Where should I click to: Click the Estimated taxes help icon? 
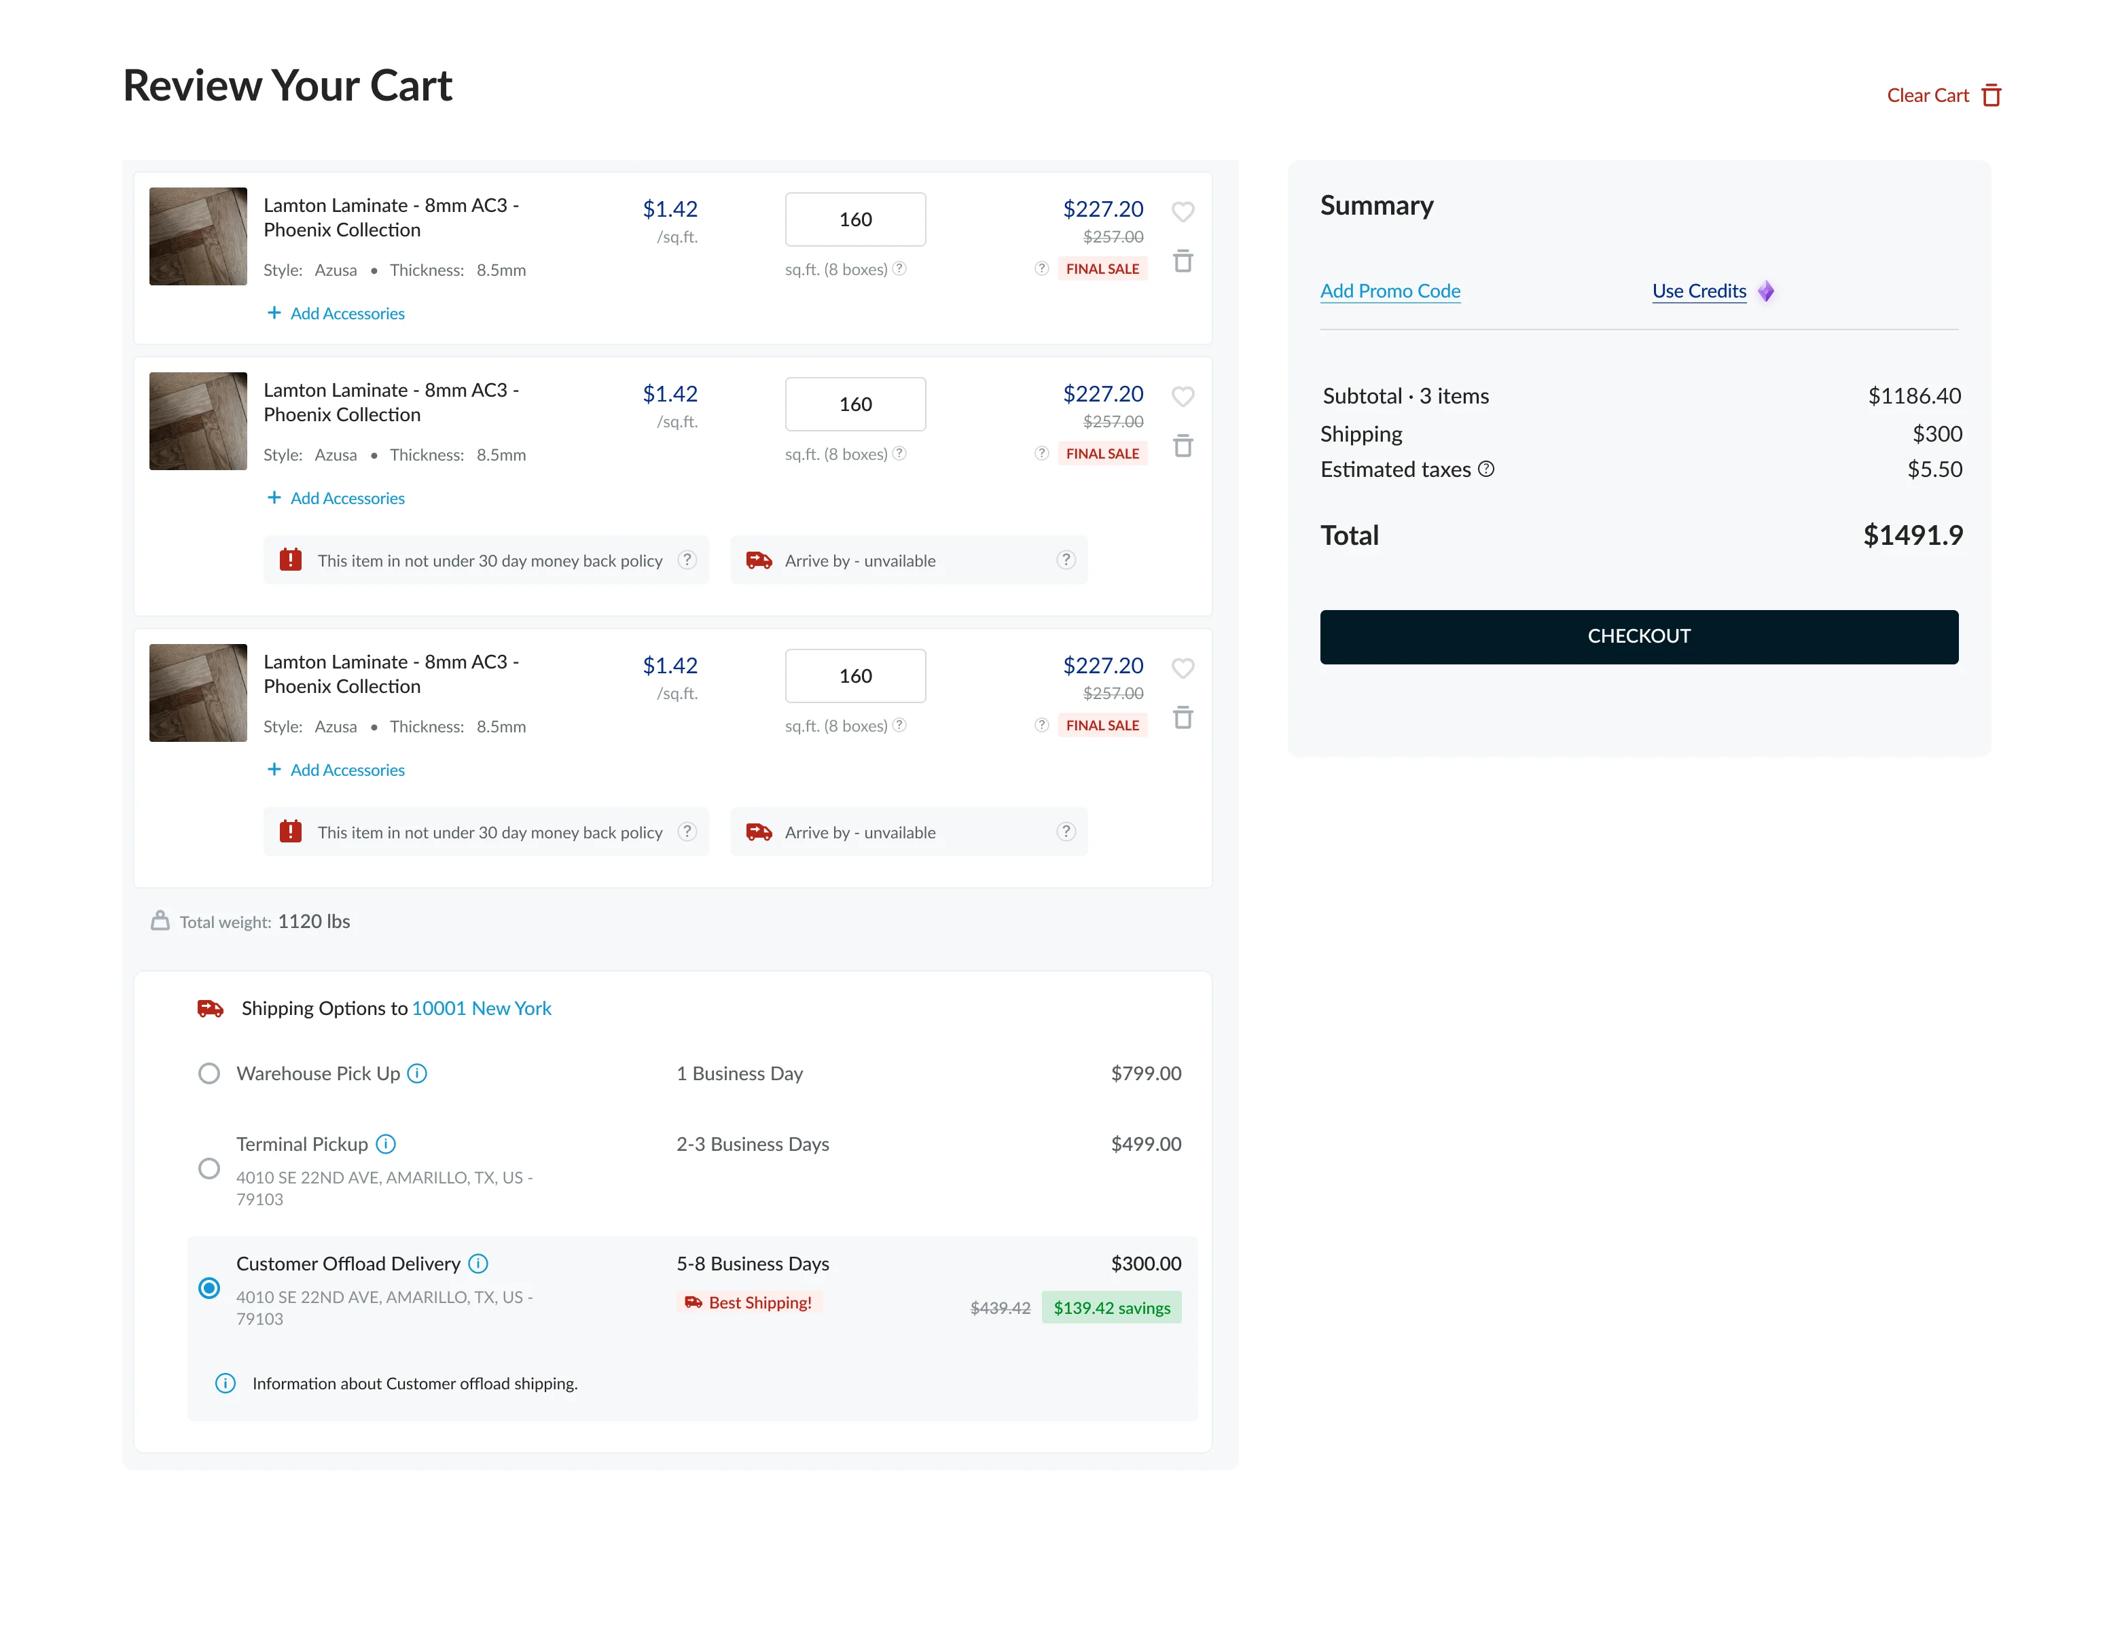click(1486, 469)
